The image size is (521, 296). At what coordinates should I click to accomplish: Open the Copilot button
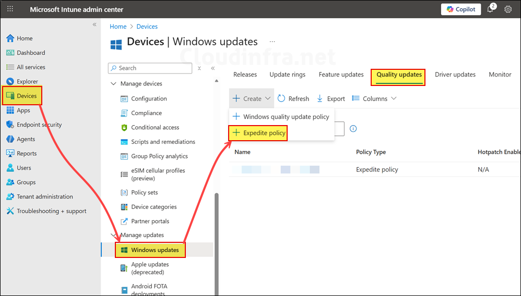click(461, 9)
